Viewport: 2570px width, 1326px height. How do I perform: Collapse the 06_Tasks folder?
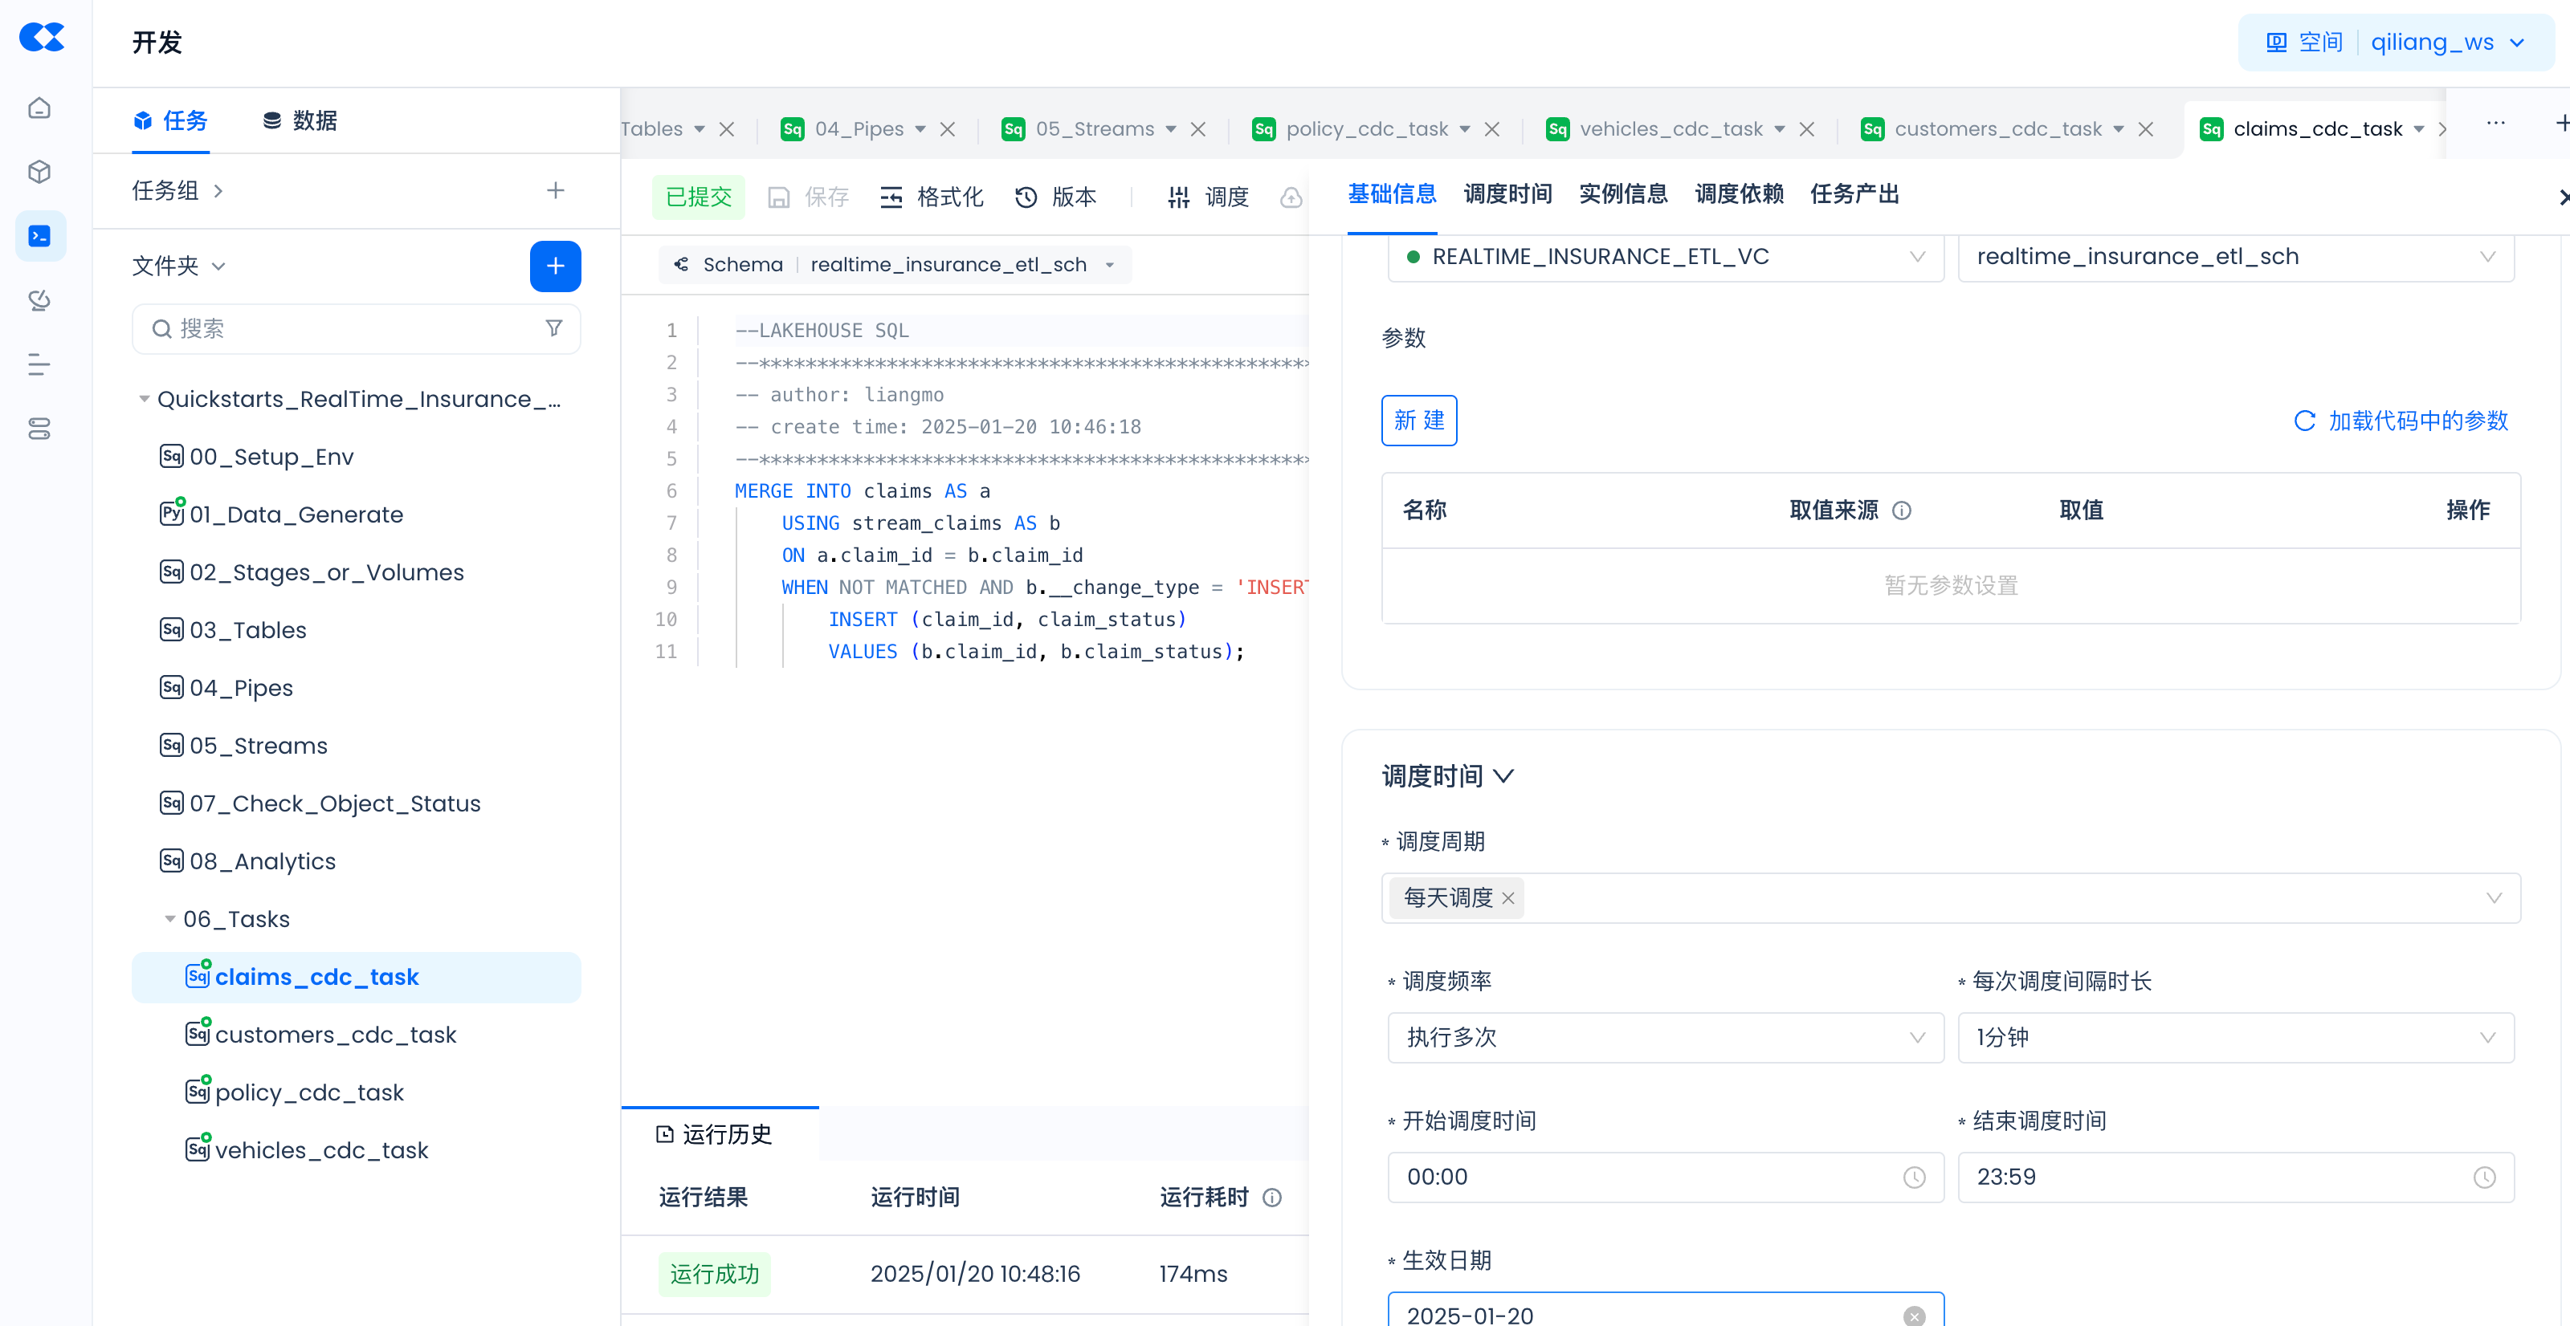(x=169, y=919)
